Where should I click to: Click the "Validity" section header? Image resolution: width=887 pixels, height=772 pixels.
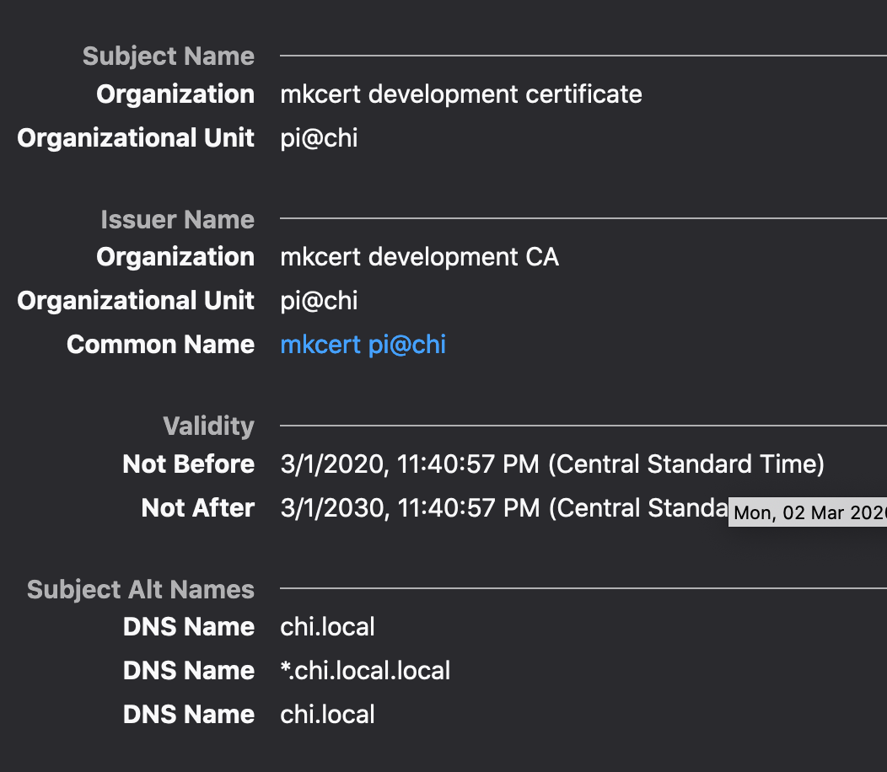208,426
